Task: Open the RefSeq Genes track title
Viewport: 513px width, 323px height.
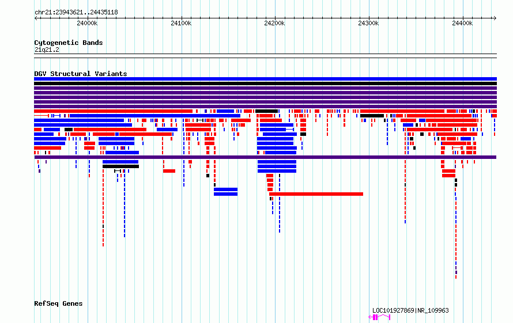Action: point(58,303)
